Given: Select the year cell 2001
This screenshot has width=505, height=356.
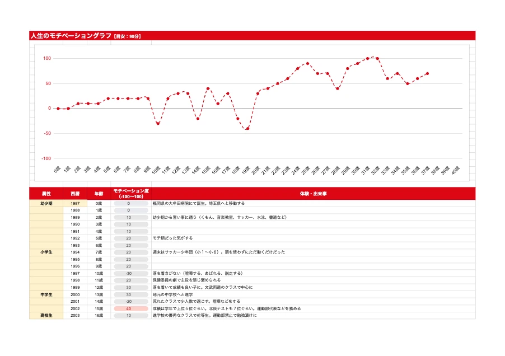Looking at the screenshot, I should [x=75, y=302].
